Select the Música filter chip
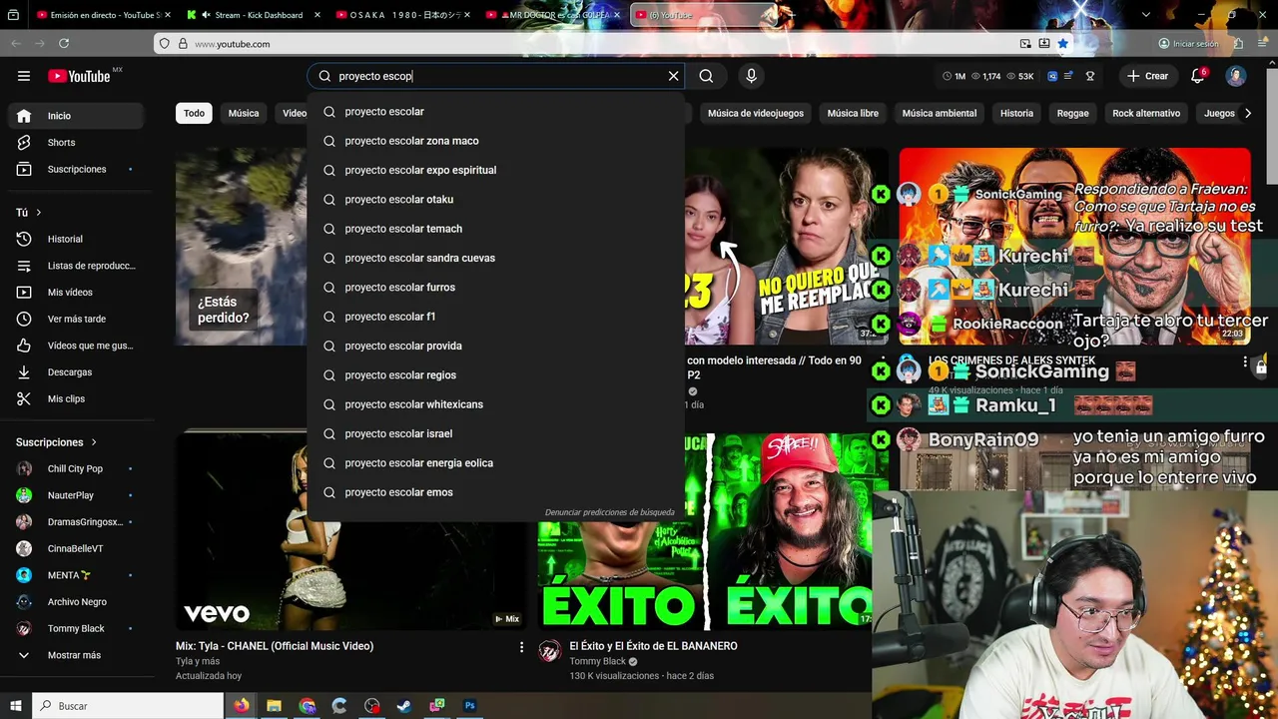Screen dimensions: 1278x719 [244, 113]
